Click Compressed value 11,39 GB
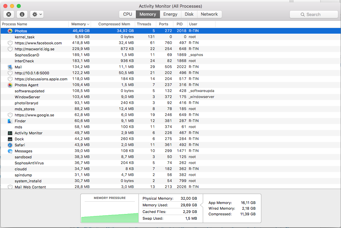 point(248,214)
